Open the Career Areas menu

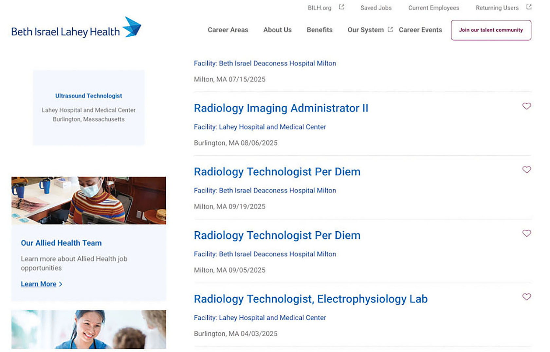coord(228,30)
